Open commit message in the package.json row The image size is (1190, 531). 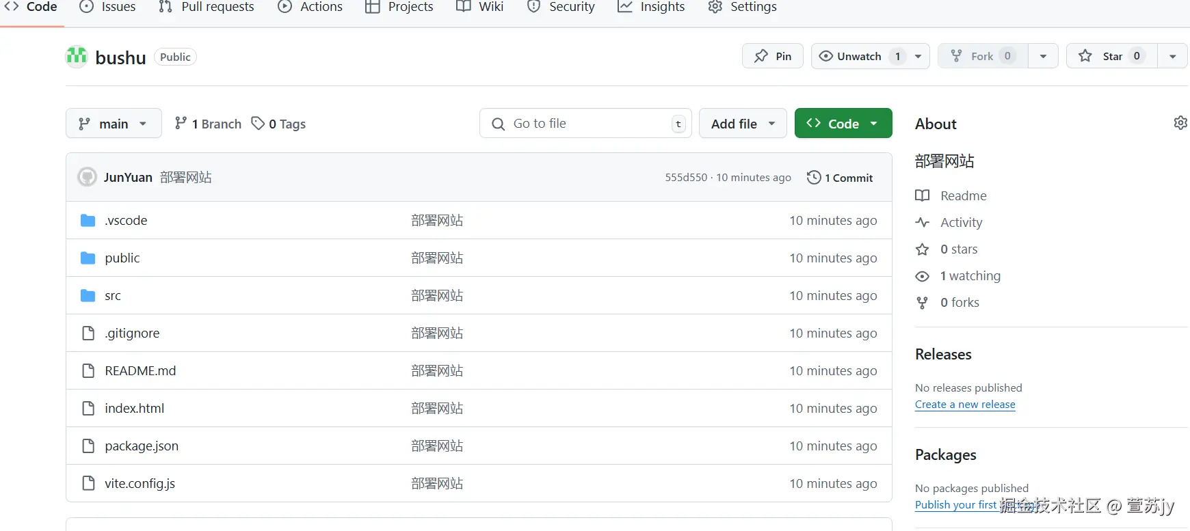coord(437,446)
